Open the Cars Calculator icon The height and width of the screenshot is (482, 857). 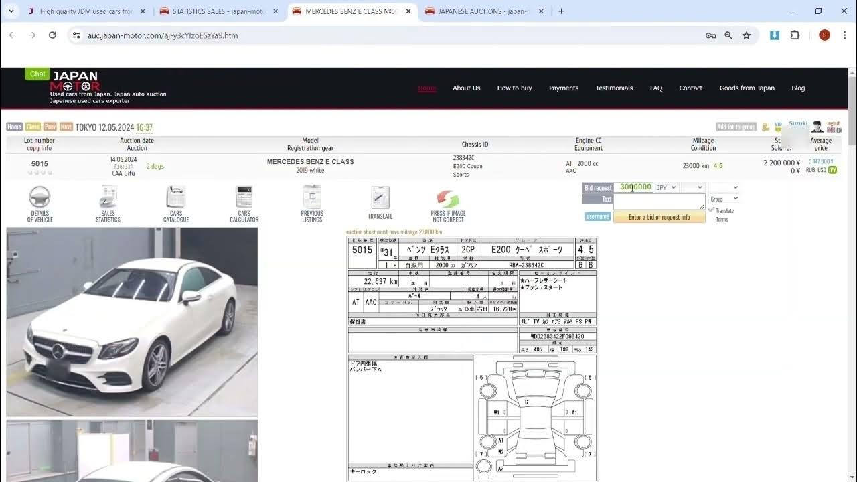(244, 197)
